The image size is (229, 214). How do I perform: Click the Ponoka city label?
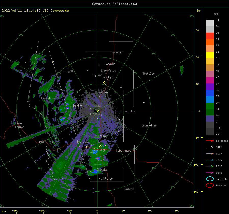pyautogui.click(x=116, y=52)
